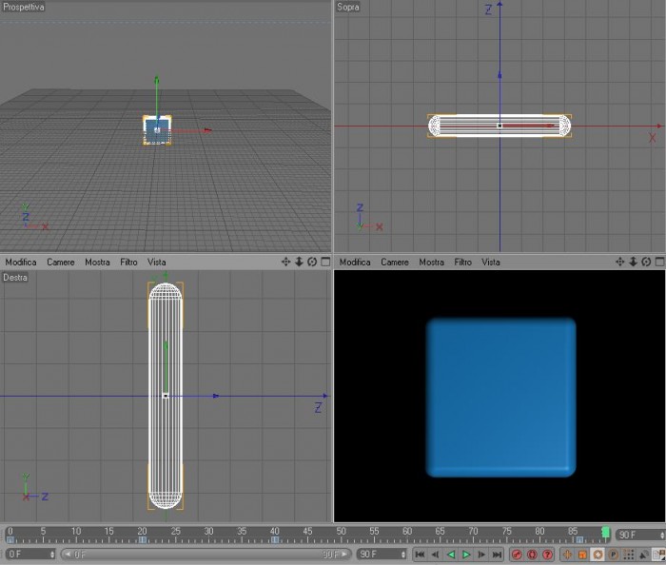Toggle maximize icon of the render viewport
The image size is (666, 565).
(660, 262)
